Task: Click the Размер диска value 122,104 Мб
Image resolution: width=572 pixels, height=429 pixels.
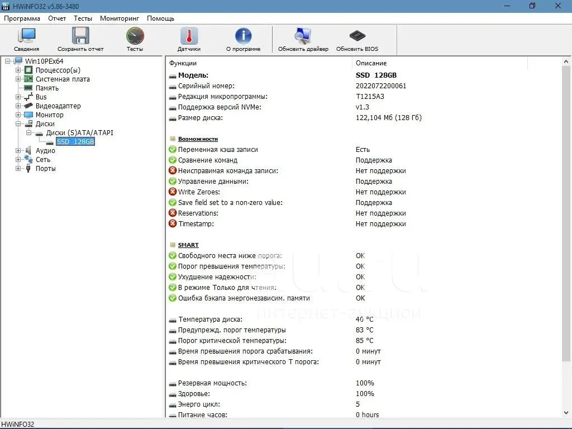Action: (389, 117)
